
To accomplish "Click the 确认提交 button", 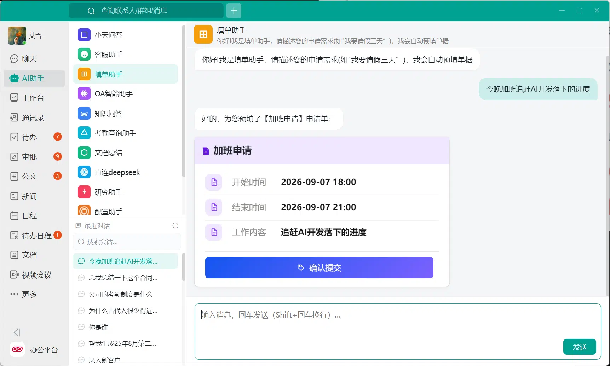I will [x=319, y=268].
